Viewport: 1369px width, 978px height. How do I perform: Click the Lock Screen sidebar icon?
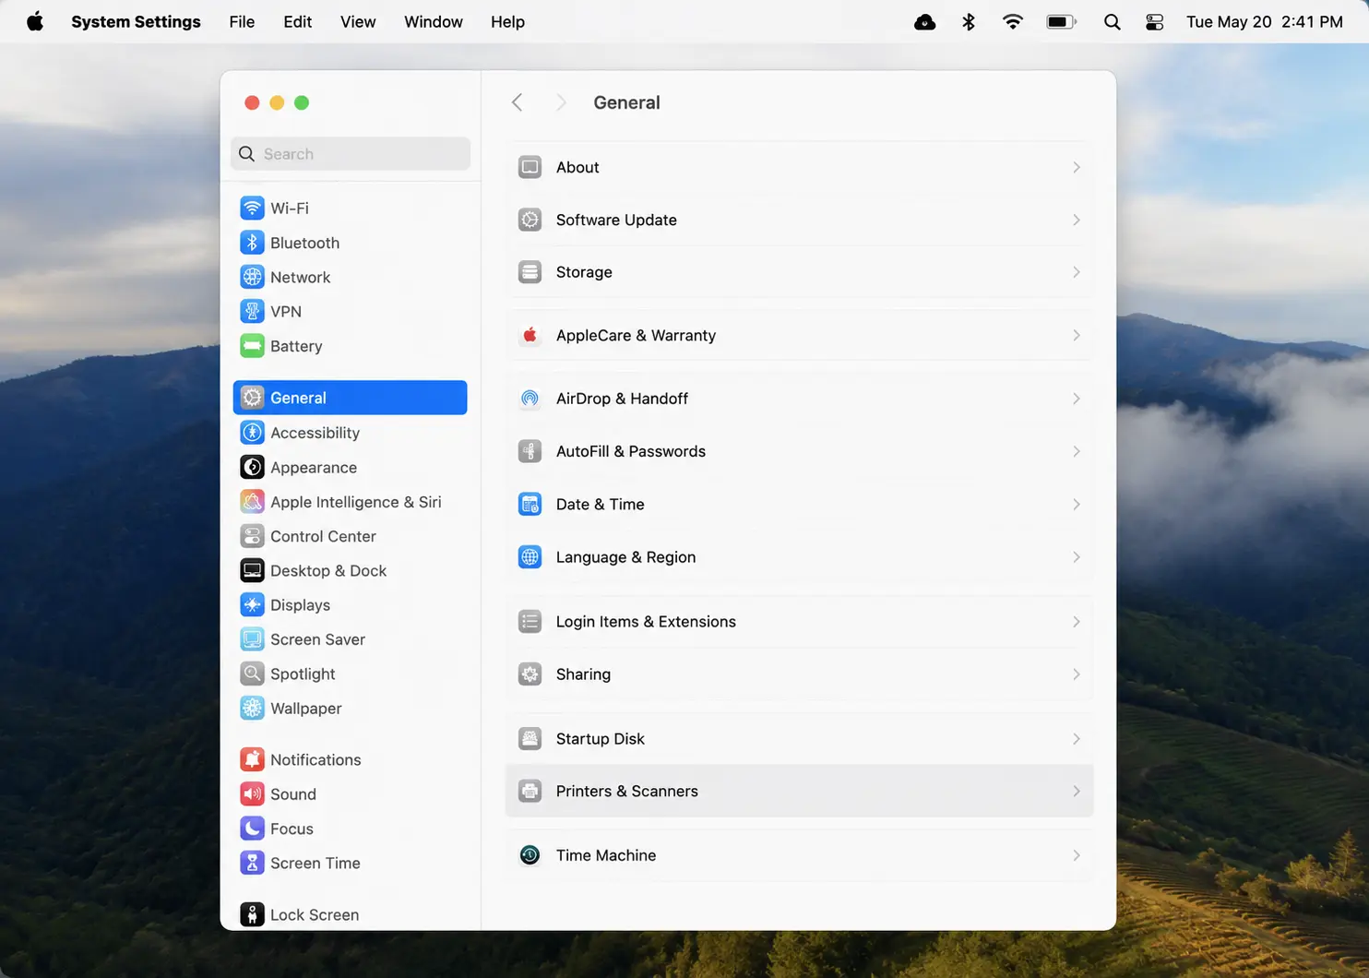pyautogui.click(x=252, y=915)
